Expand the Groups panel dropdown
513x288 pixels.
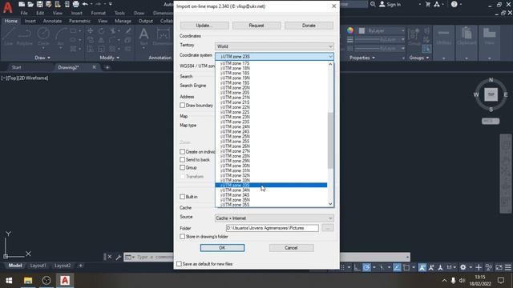pos(419,58)
